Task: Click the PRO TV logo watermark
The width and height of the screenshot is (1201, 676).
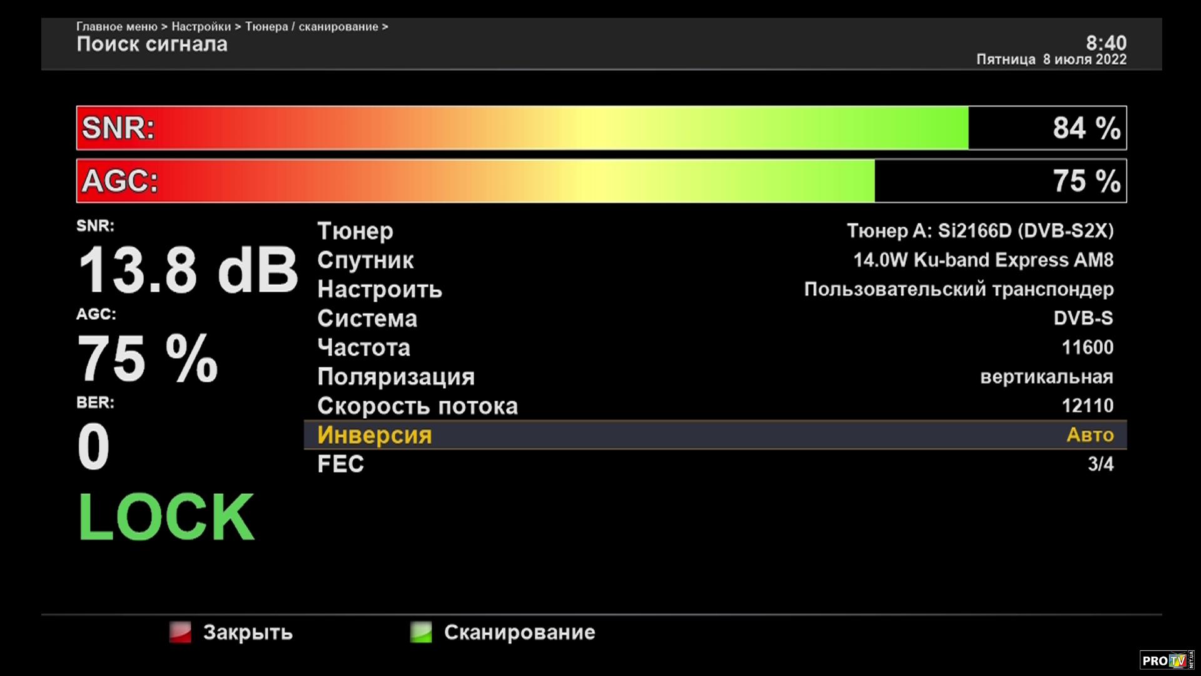Action: (x=1166, y=660)
